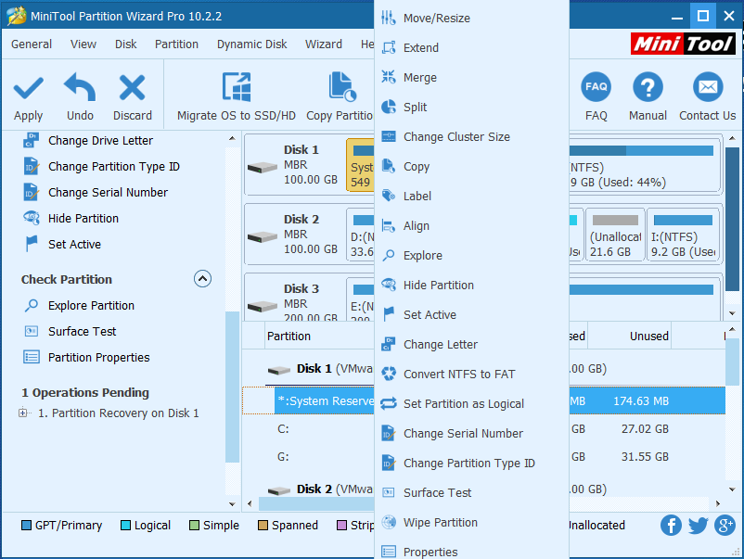Choose Set Partition as Logical
Image resolution: width=744 pixels, height=559 pixels.
(x=471, y=404)
